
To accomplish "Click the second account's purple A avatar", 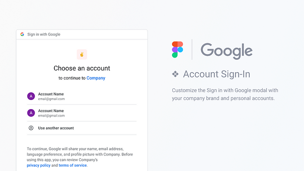I will coord(31,113).
